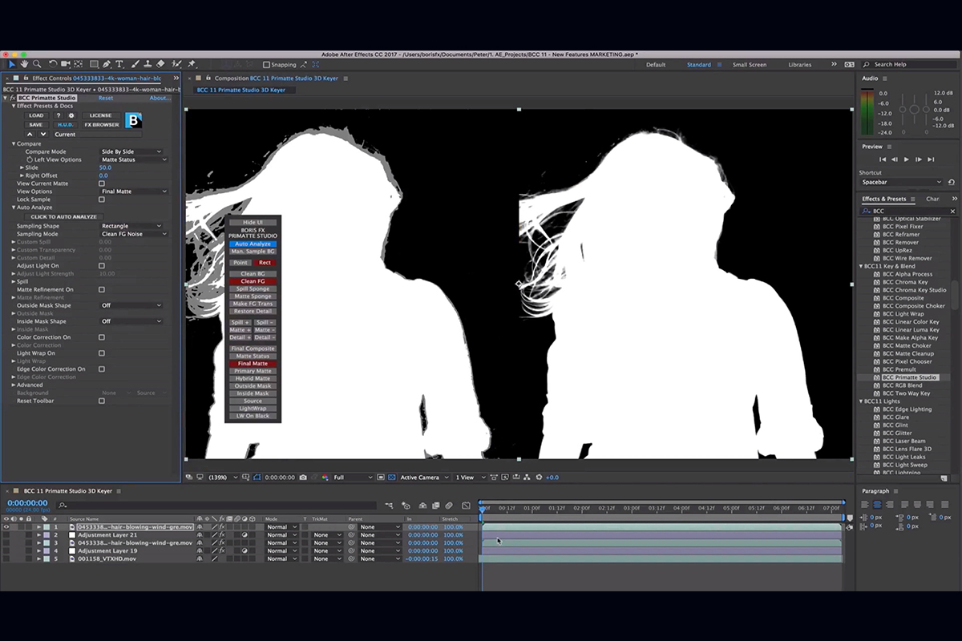Switch to the Small Screen workspace

tap(750, 65)
